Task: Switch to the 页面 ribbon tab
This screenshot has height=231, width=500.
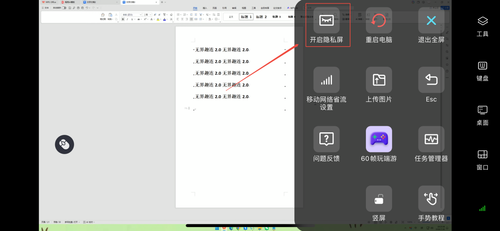Action: [215, 8]
